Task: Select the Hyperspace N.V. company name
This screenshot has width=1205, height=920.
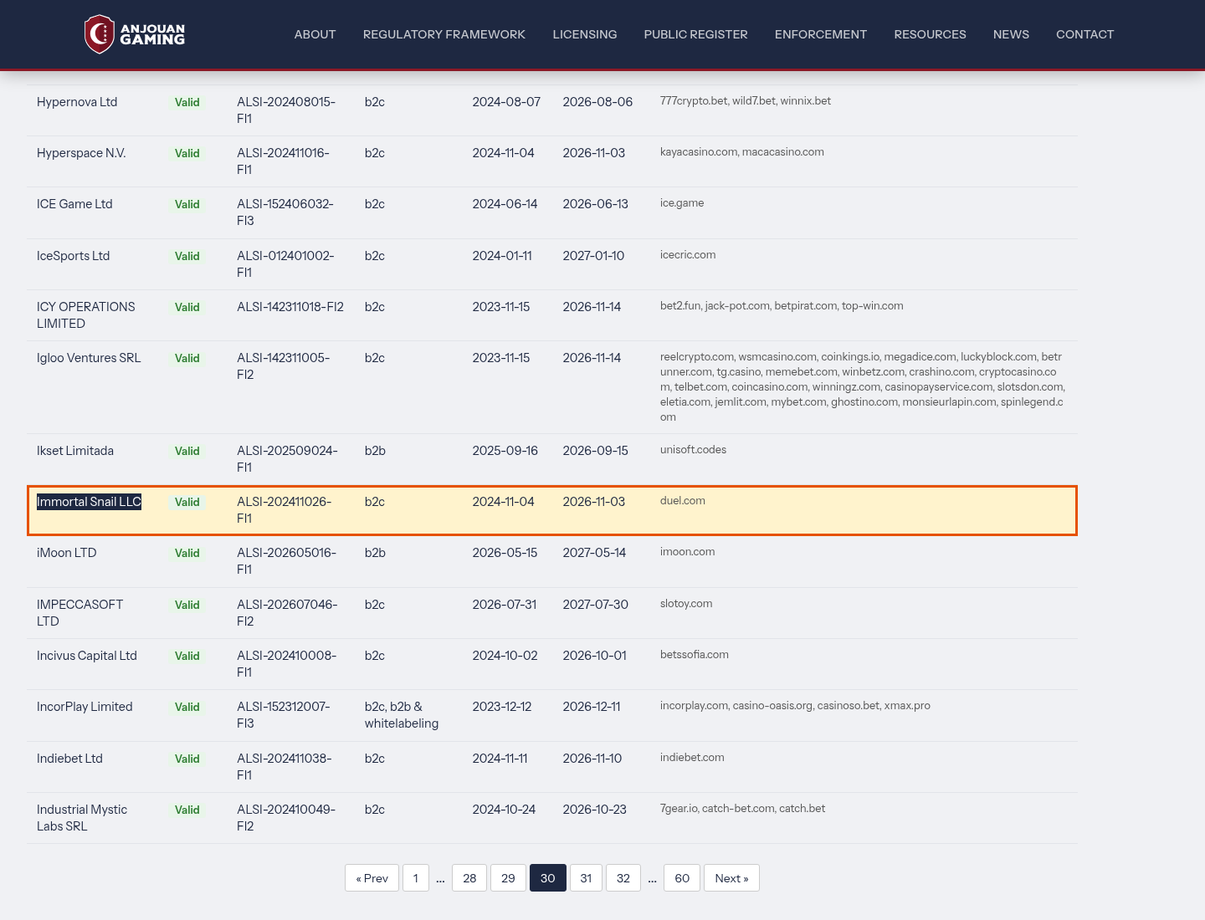Action: click(x=81, y=153)
